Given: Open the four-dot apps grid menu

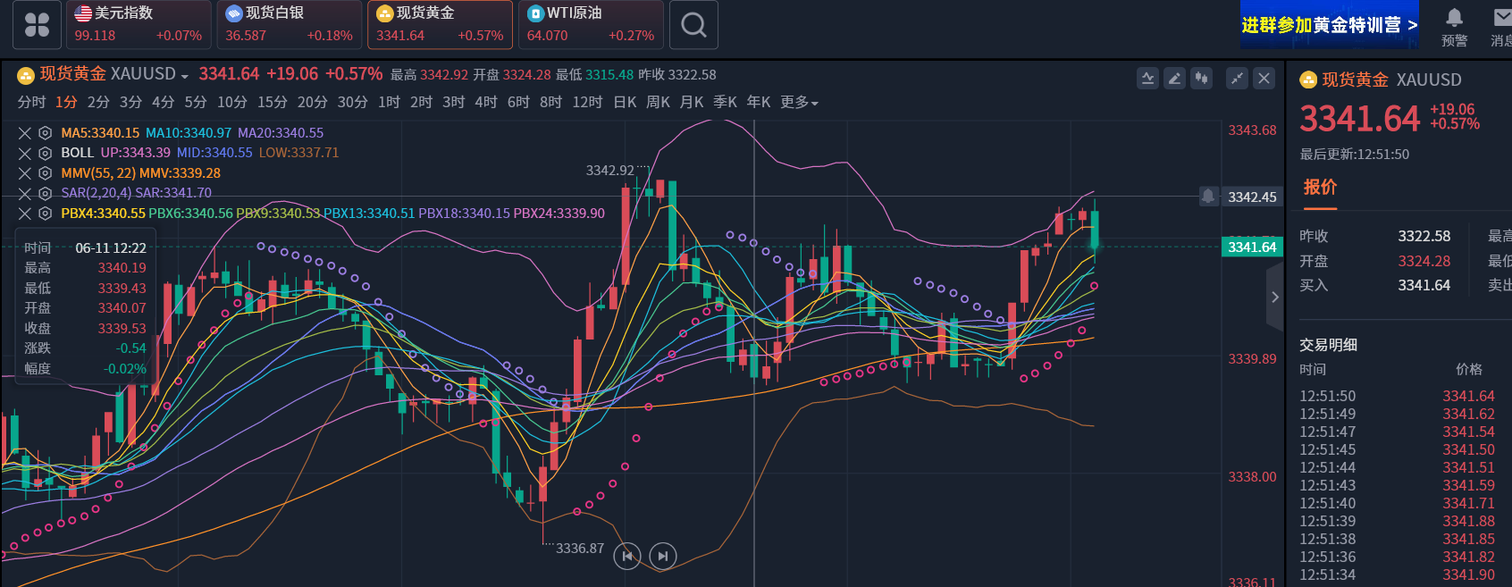Looking at the screenshot, I should coord(38,24).
